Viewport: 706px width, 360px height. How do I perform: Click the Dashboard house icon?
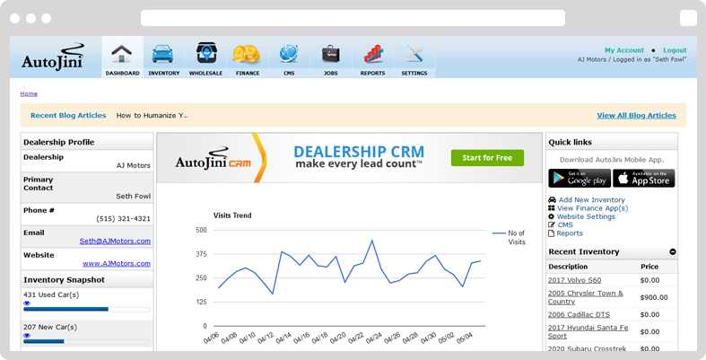click(x=122, y=54)
